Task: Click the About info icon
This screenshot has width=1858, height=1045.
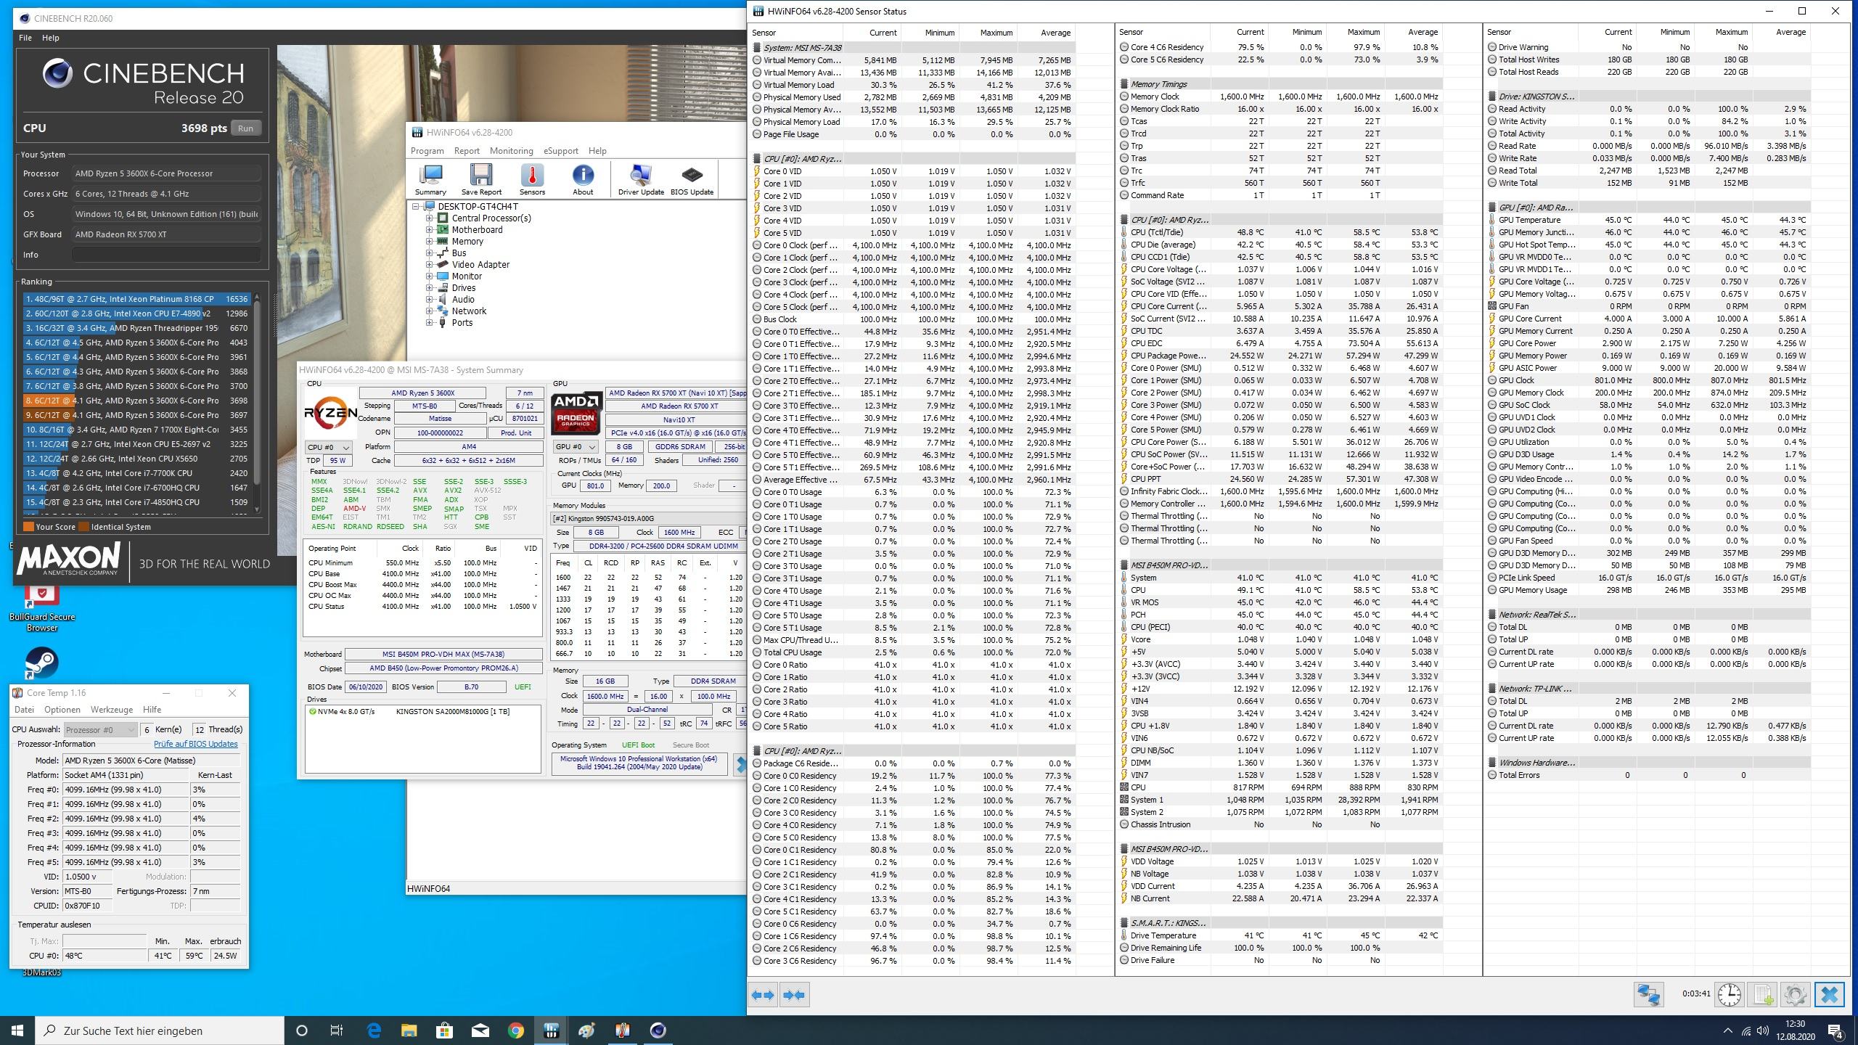Action: (583, 179)
